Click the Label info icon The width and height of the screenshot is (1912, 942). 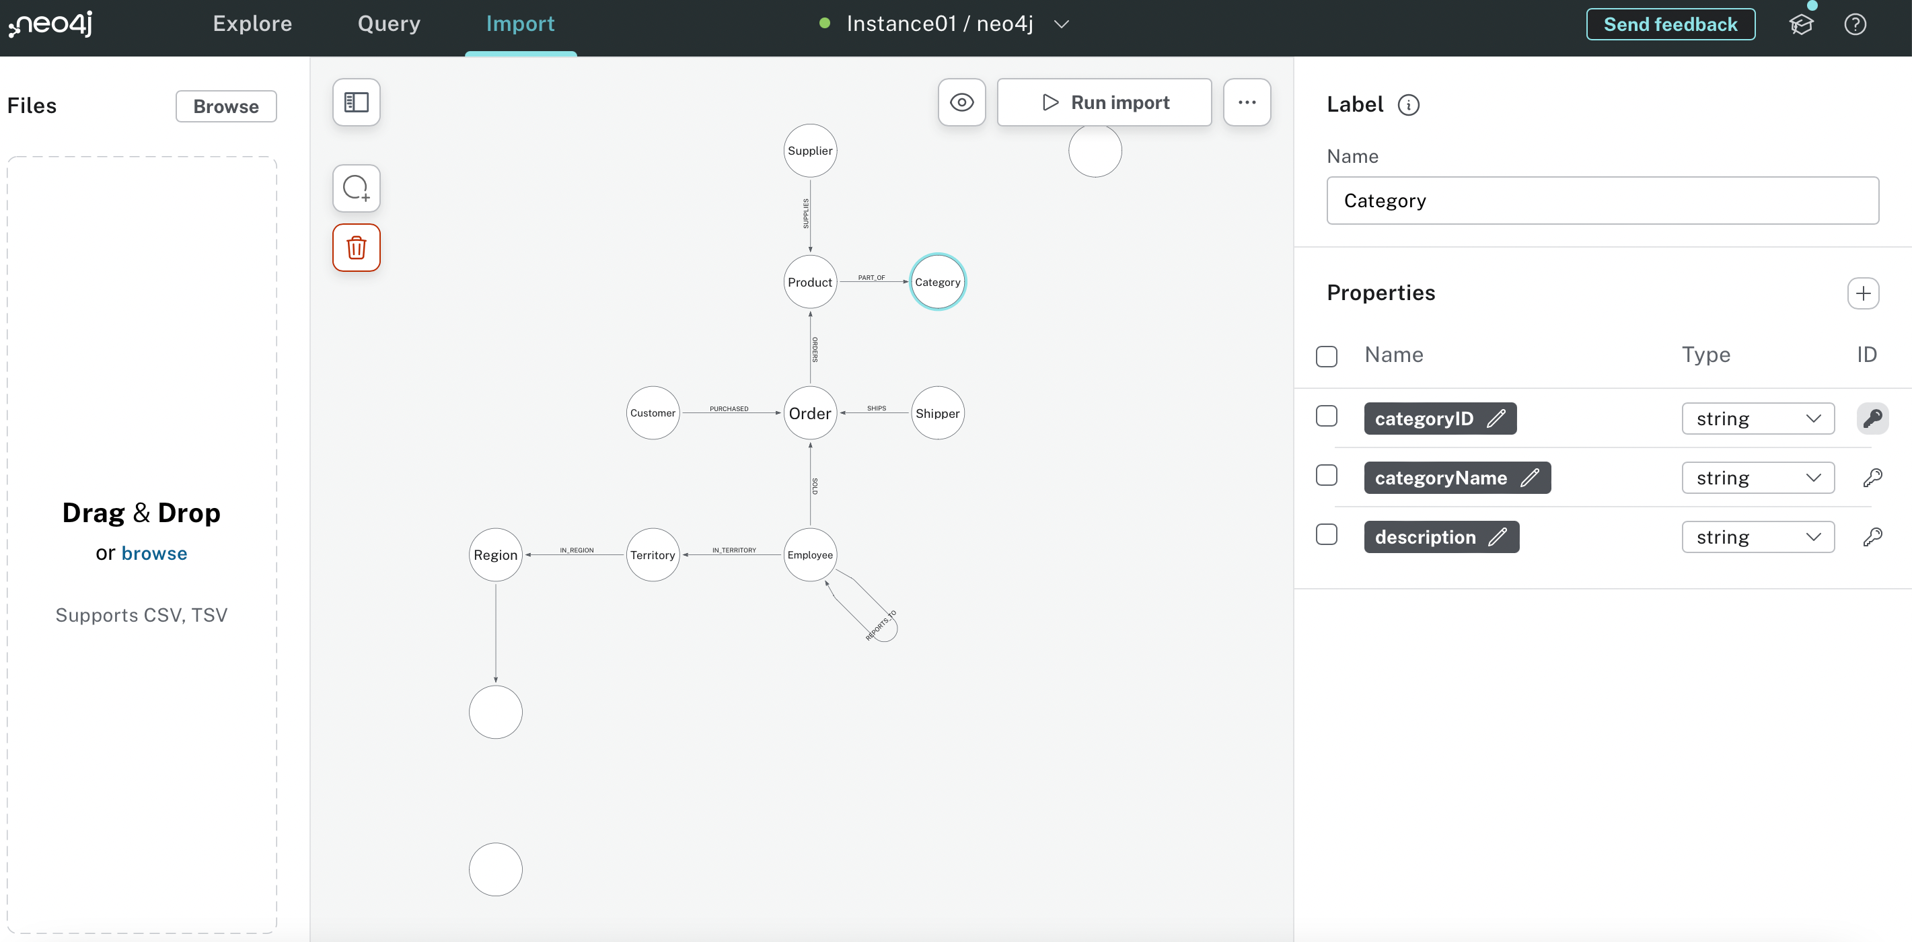click(x=1408, y=106)
